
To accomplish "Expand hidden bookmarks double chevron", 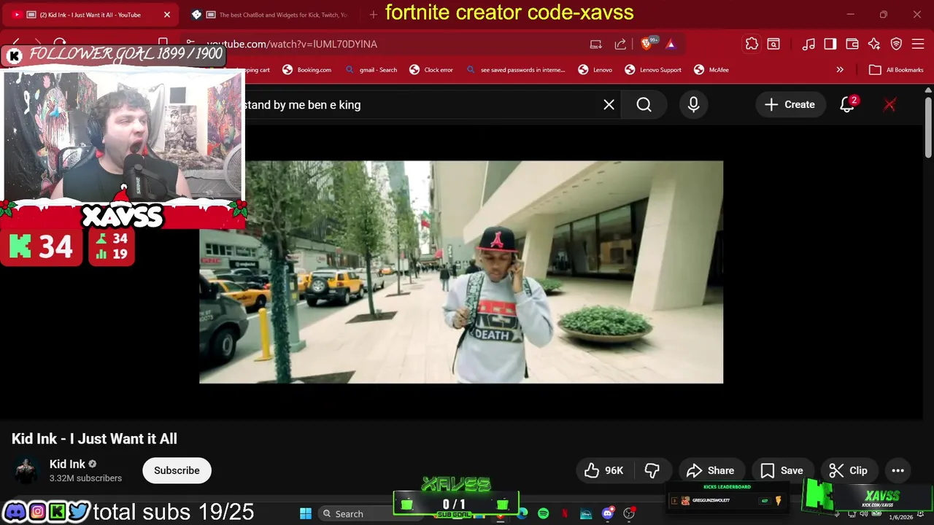I will coord(840,70).
